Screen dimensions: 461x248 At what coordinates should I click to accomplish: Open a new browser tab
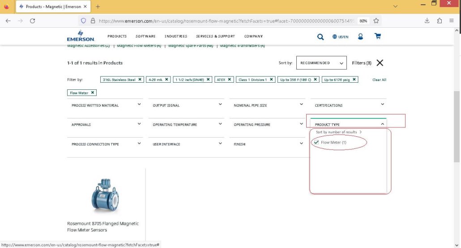[x=98, y=6]
